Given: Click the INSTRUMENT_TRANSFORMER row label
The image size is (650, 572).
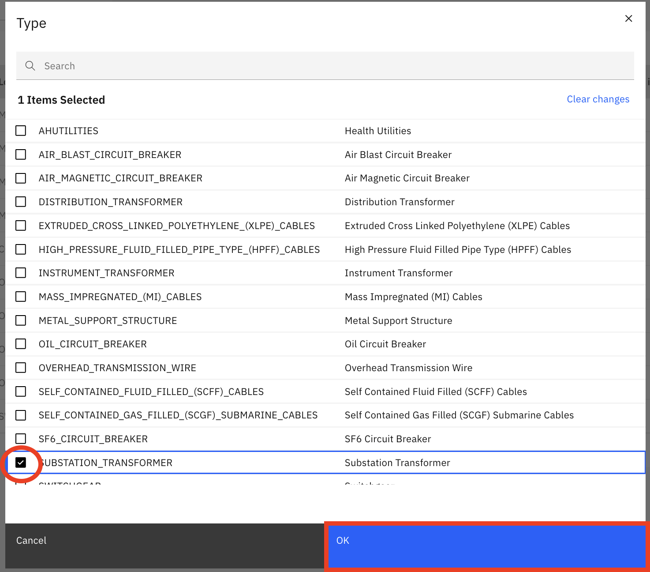Looking at the screenshot, I should pyautogui.click(x=106, y=273).
